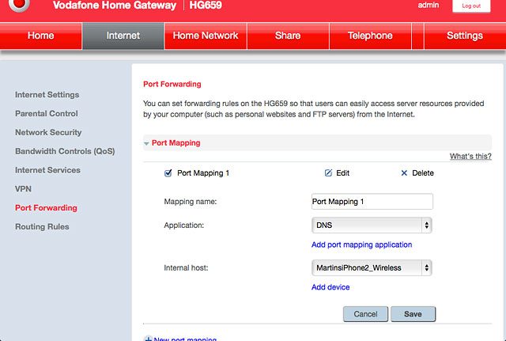Viewport: 506px width, 341px height.
Task: Click the admin username text
Action: click(429, 6)
